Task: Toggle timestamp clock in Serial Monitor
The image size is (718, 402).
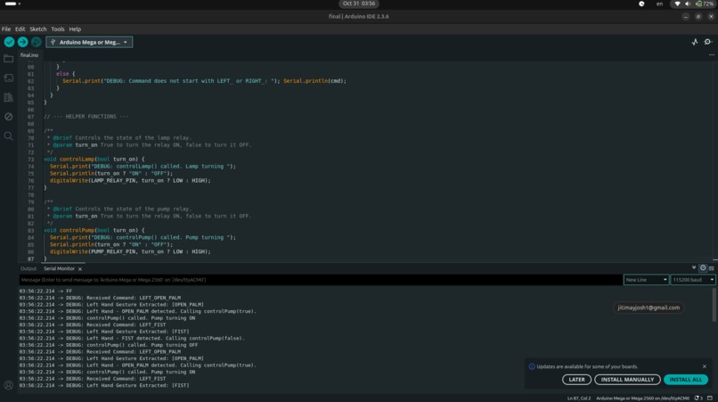Action: (x=703, y=267)
